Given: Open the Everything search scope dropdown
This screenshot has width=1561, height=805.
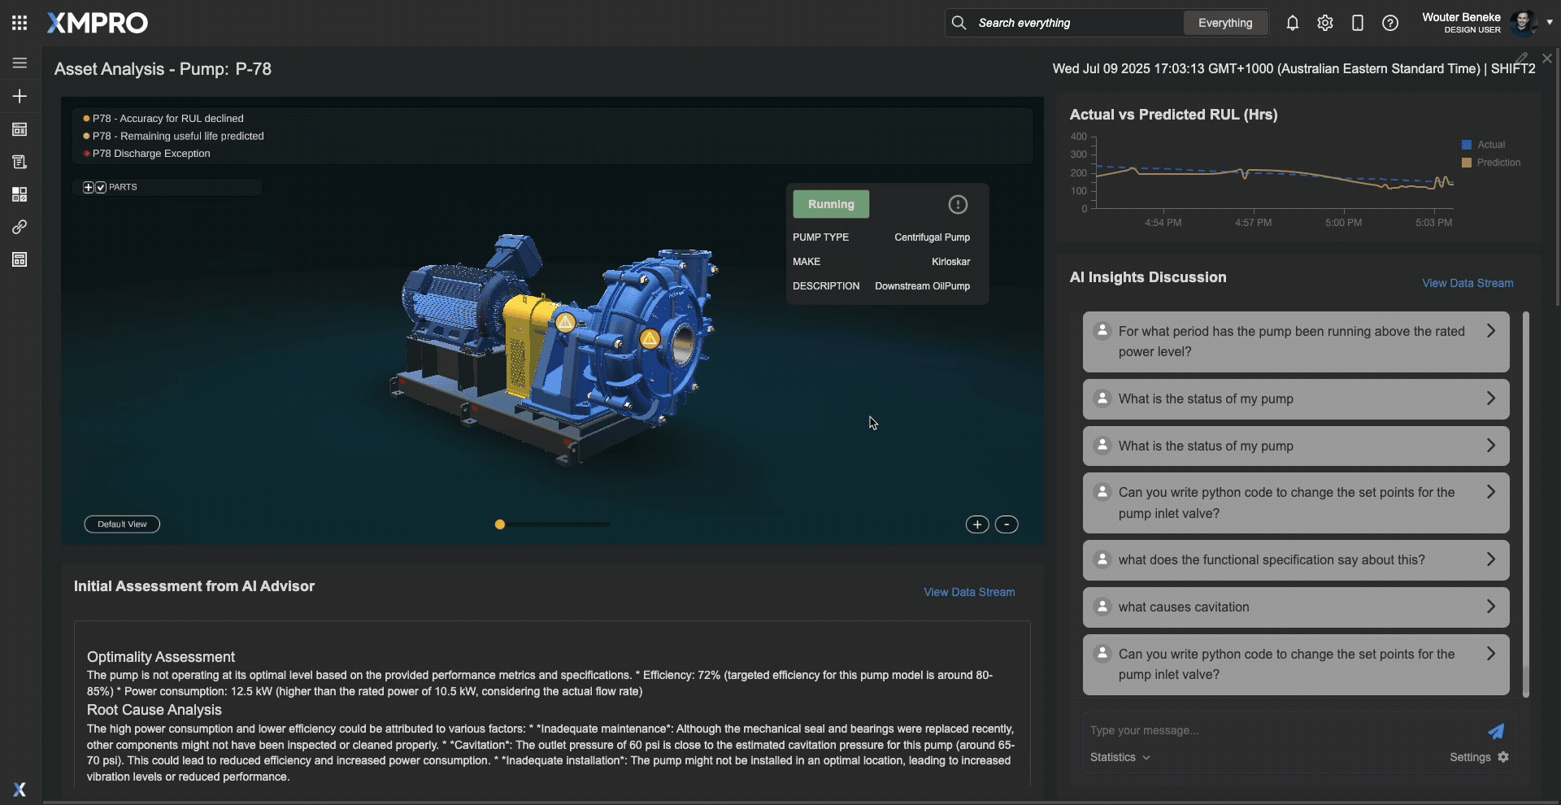Looking at the screenshot, I should point(1224,23).
